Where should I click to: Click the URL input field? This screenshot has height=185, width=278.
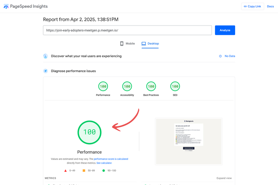point(127,30)
